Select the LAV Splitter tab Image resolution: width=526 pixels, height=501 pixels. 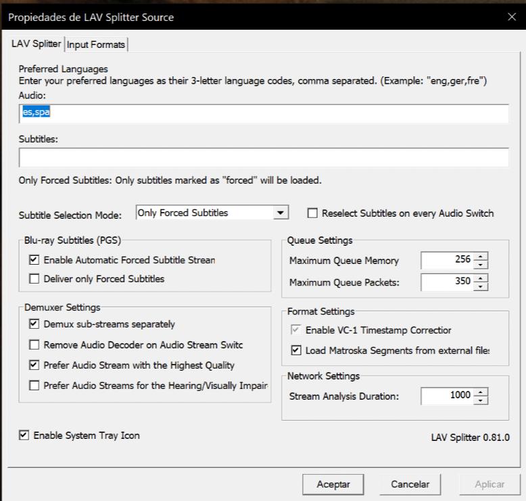pos(37,45)
